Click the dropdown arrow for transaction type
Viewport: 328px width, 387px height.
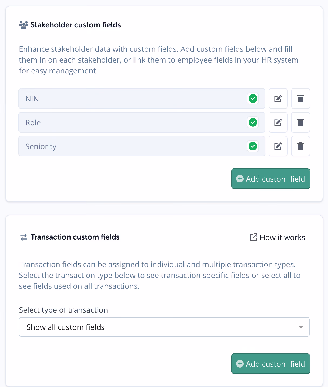[301, 327]
